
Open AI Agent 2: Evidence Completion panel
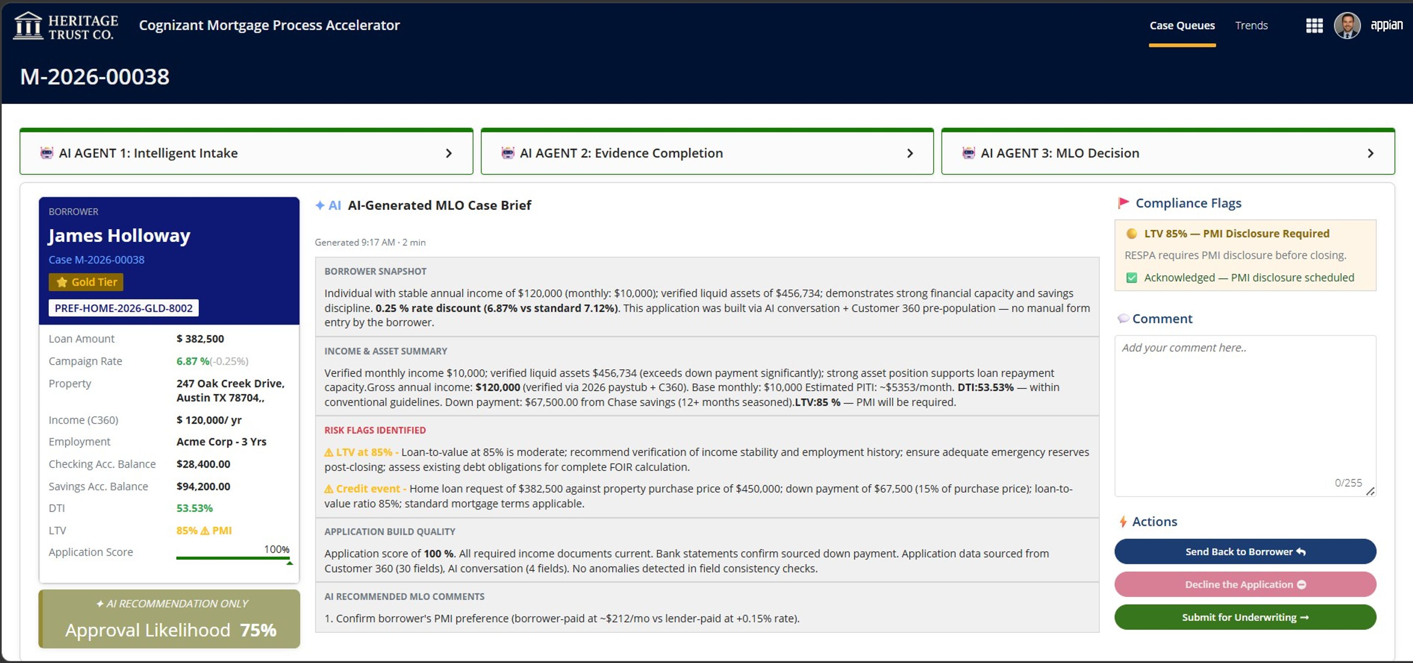tap(707, 152)
